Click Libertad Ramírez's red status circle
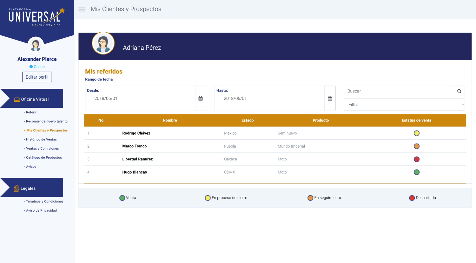Screen dimensions: 476x263 417,159
